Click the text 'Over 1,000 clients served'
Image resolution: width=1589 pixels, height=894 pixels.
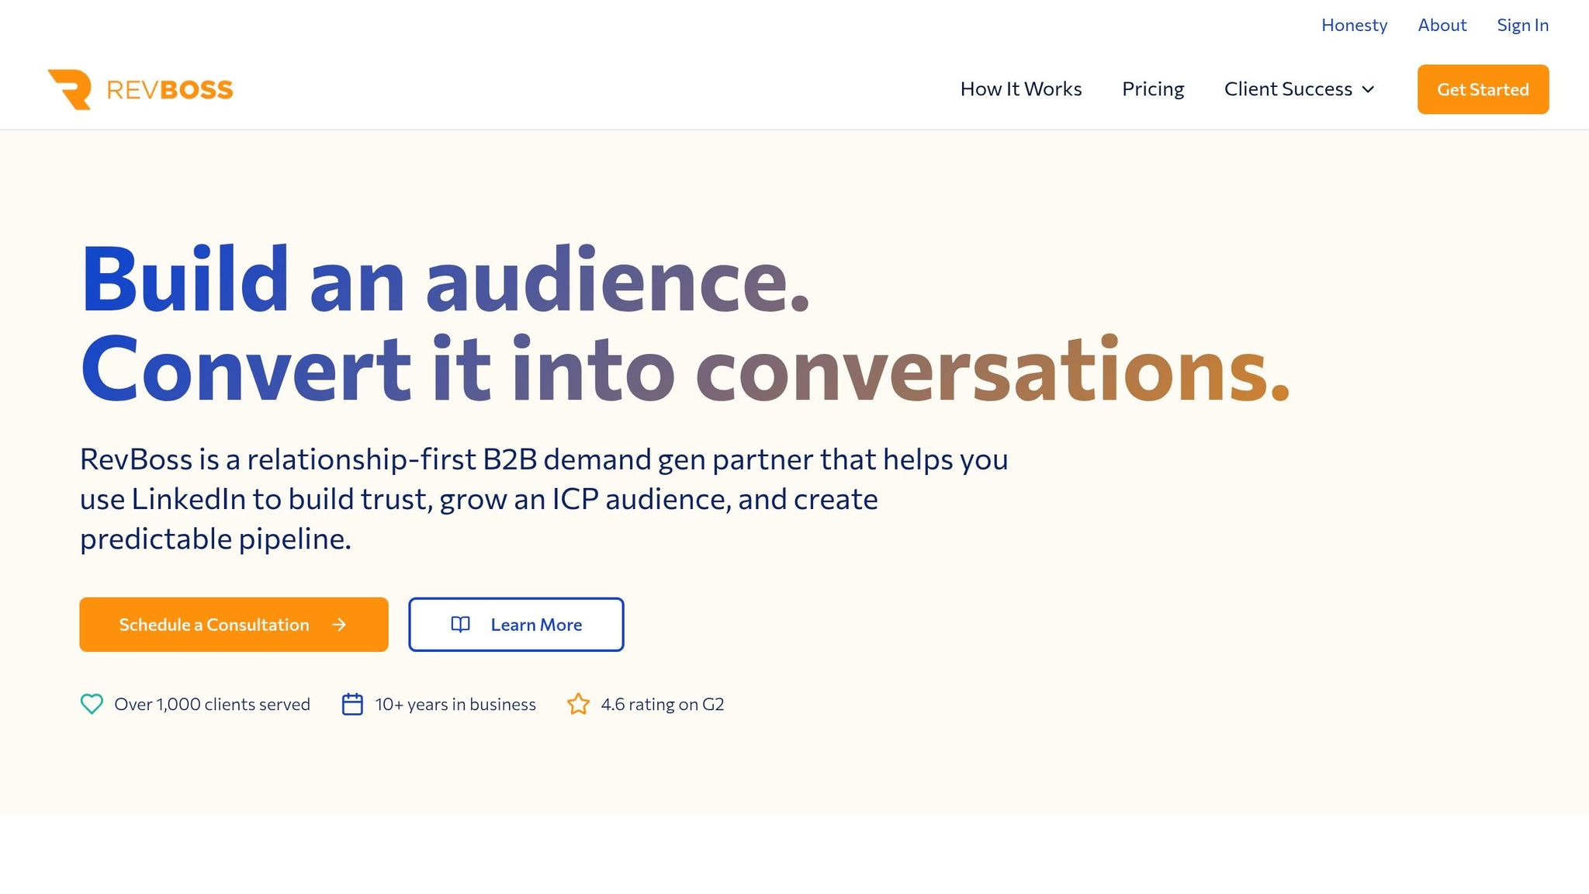(212, 704)
